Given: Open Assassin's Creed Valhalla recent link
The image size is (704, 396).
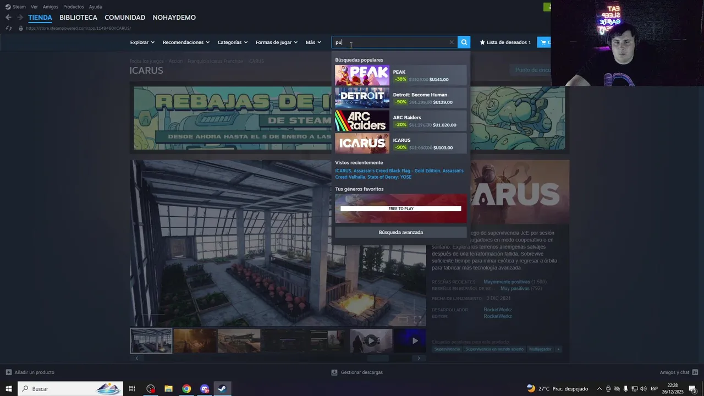Looking at the screenshot, I should tap(400, 174).
